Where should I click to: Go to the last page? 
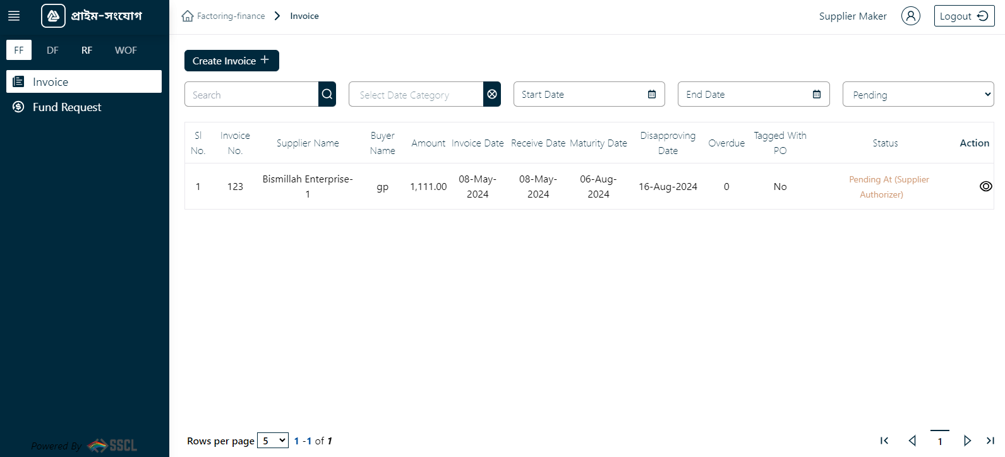pyautogui.click(x=990, y=441)
